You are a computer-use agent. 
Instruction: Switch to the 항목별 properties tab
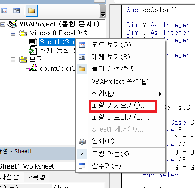point(36,177)
